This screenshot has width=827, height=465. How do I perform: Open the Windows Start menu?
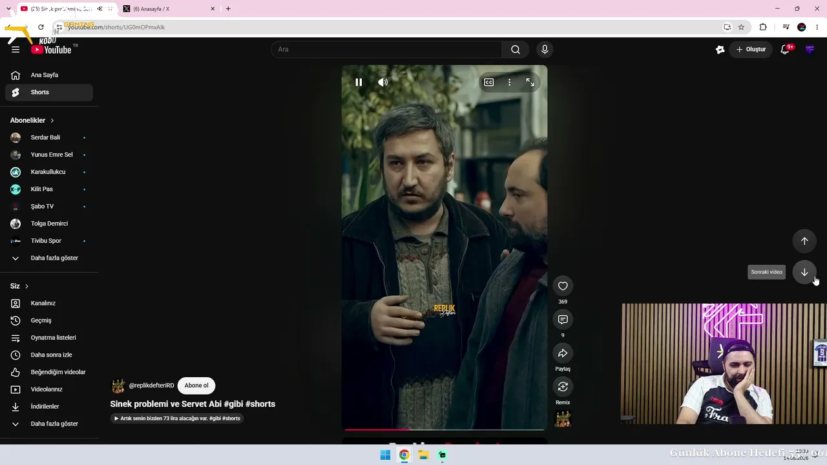pyautogui.click(x=385, y=455)
